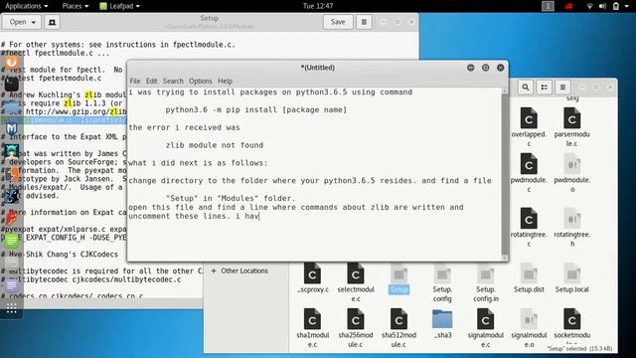Open the Leafpad File menu
Viewport: 636px width, 358px height.
135,82
